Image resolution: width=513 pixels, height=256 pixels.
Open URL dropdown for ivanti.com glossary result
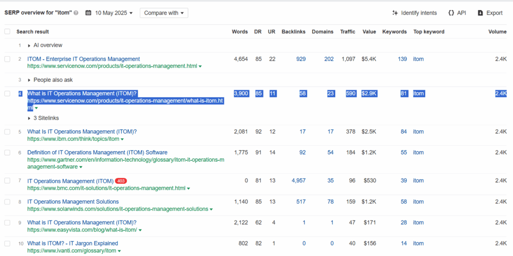tap(119, 251)
